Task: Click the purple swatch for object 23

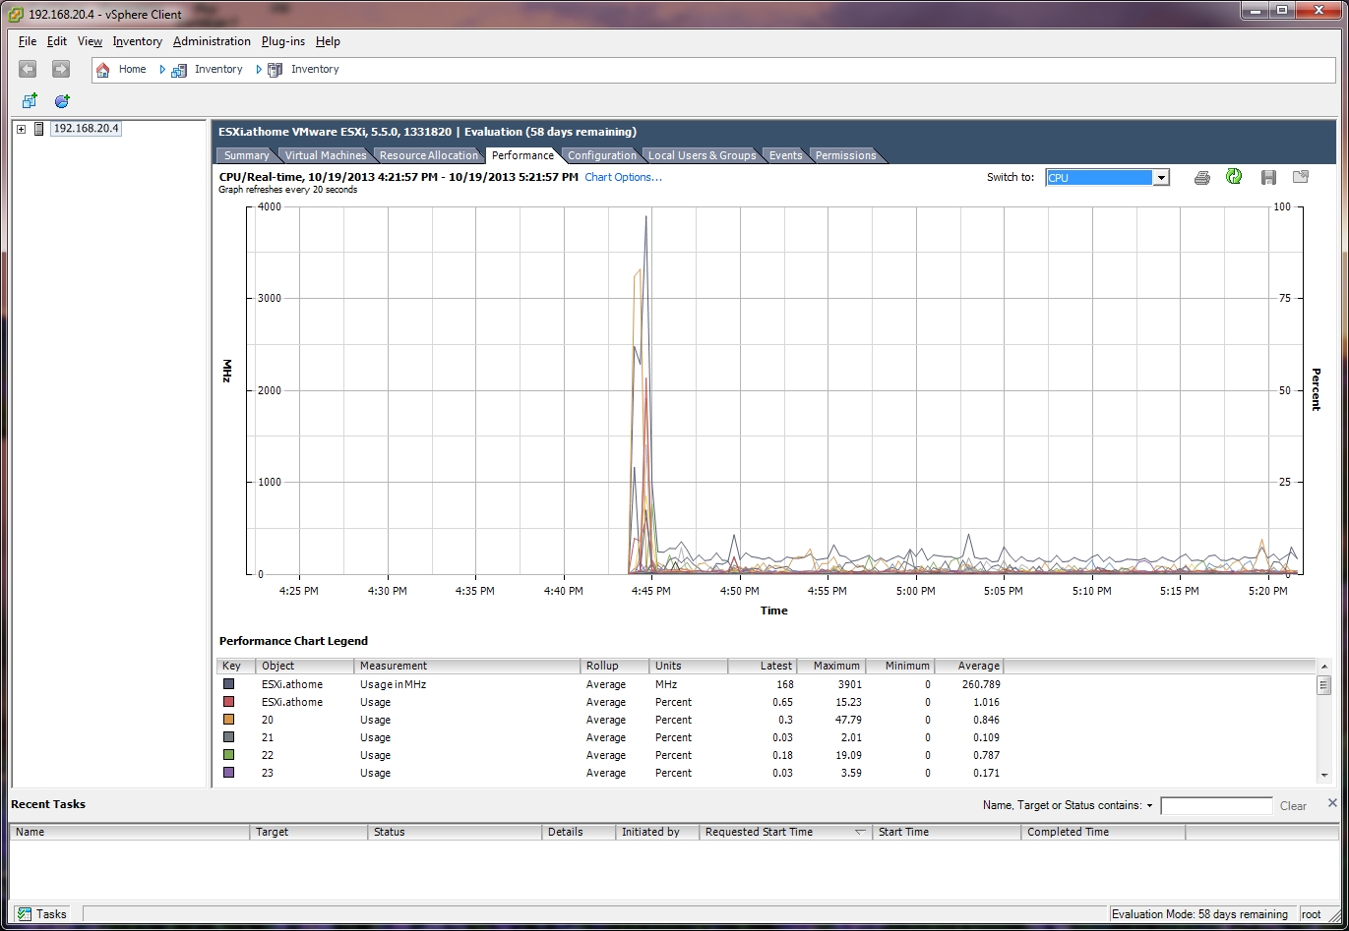Action: [x=229, y=772]
